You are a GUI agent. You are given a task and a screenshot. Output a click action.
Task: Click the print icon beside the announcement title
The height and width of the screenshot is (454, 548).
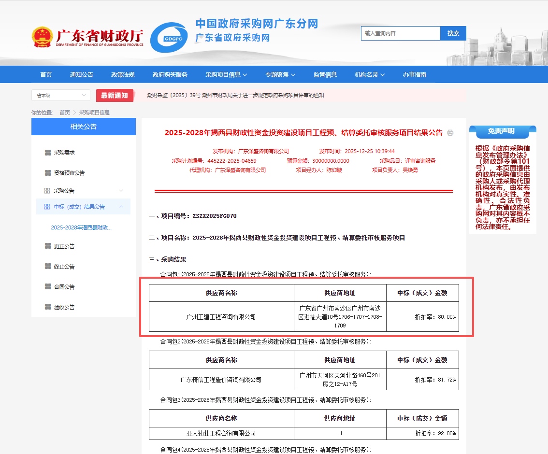click(x=450, y=133)
